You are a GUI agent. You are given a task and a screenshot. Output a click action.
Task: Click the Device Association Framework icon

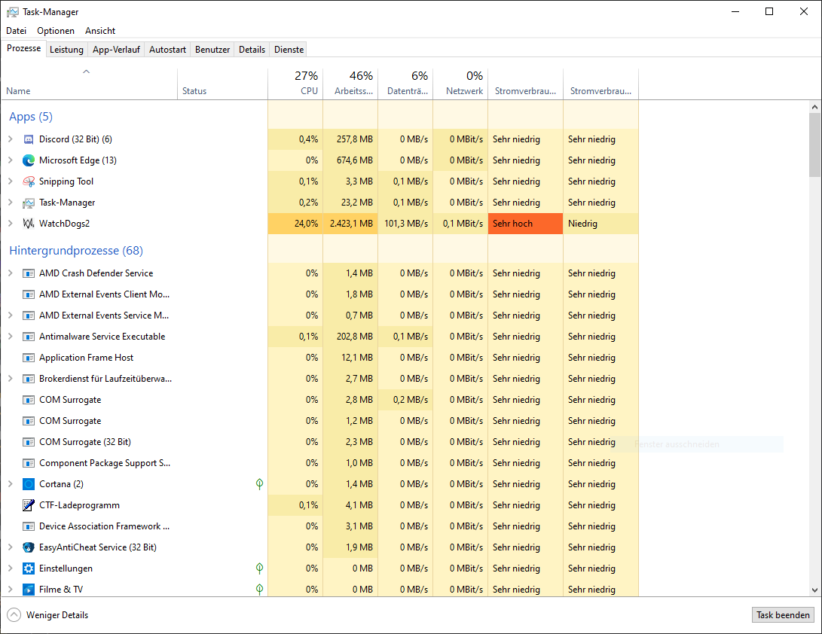pos(29,526)
